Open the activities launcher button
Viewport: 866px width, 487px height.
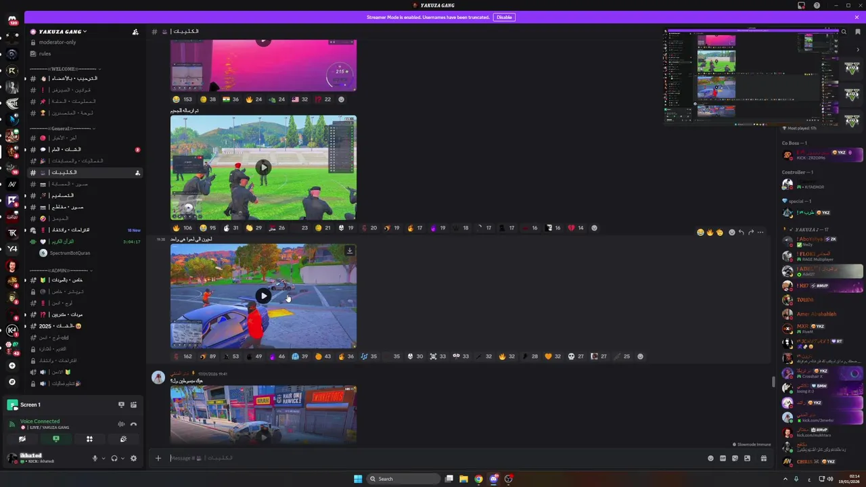click(x=89, y=438)
